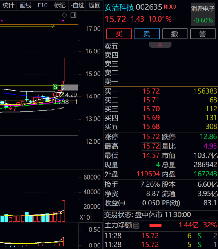Click the latest red volume bar
The height and width of the screenshot is (249, 218).
tap(63, 211)
